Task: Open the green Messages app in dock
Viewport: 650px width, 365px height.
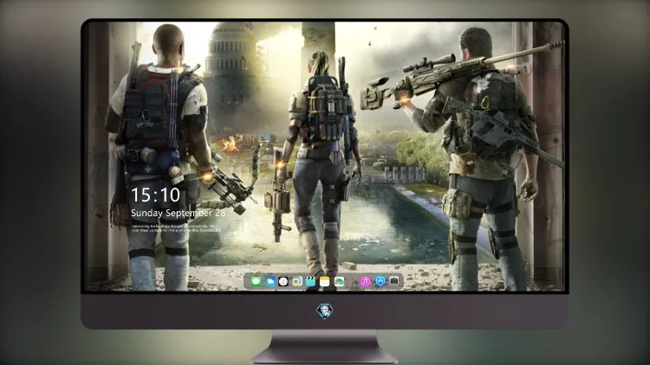Action: coord(257,282)
